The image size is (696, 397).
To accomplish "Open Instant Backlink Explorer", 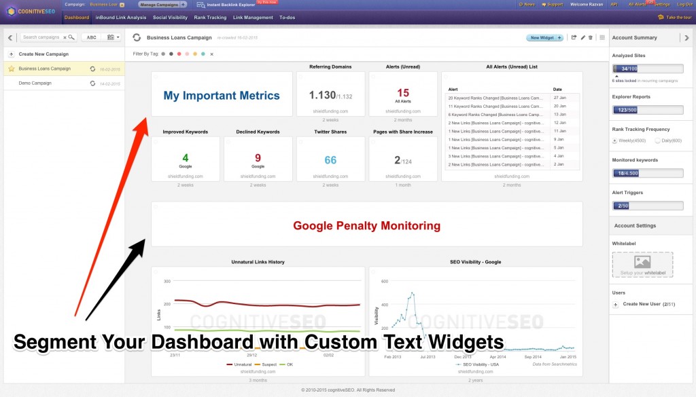I will click(x=231, y=5).
